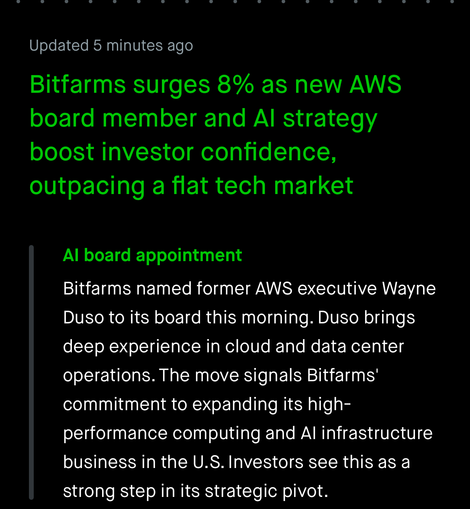Tap 'commitment to expanding its high-' line
Image resolution: width=470 pixels, height=509 pixels.
(x=207, y=405)
